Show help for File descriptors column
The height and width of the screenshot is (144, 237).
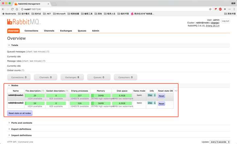[x=43, y=91]
